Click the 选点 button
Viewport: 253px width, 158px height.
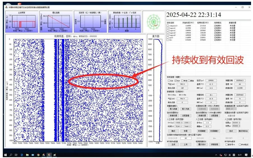tap(231, 131)
